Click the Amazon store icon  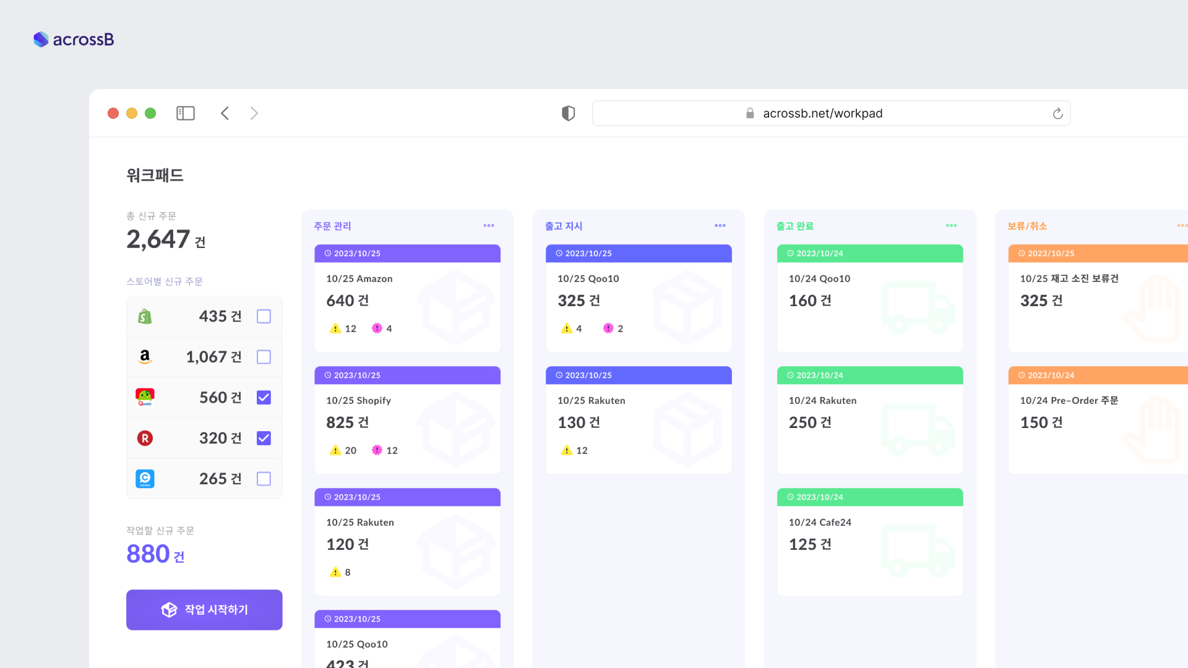tap(145, 357)
